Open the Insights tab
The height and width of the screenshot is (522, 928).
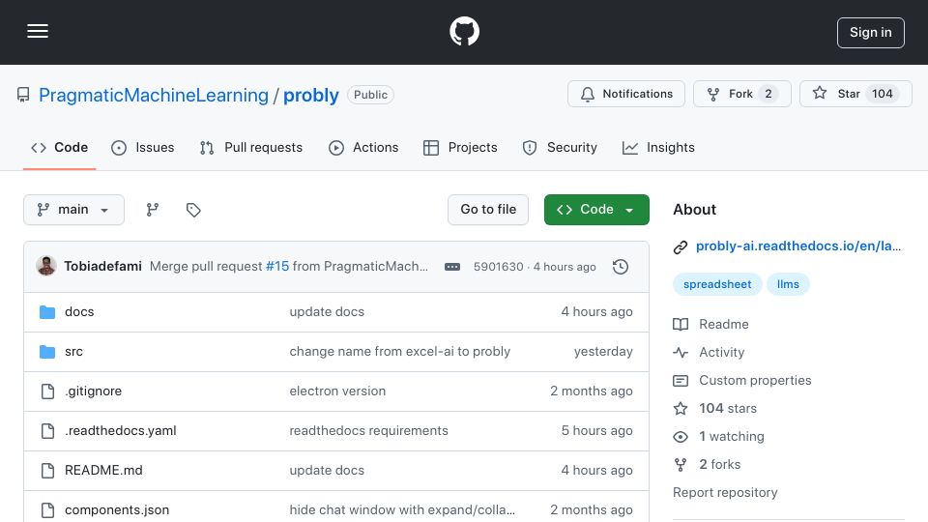click(x=658, y=147)
